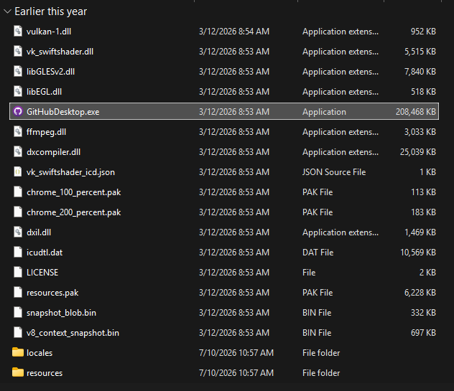Click the resources row 'File folder' type
Viewport: 454px width, 391px height.
pos(321,373)
